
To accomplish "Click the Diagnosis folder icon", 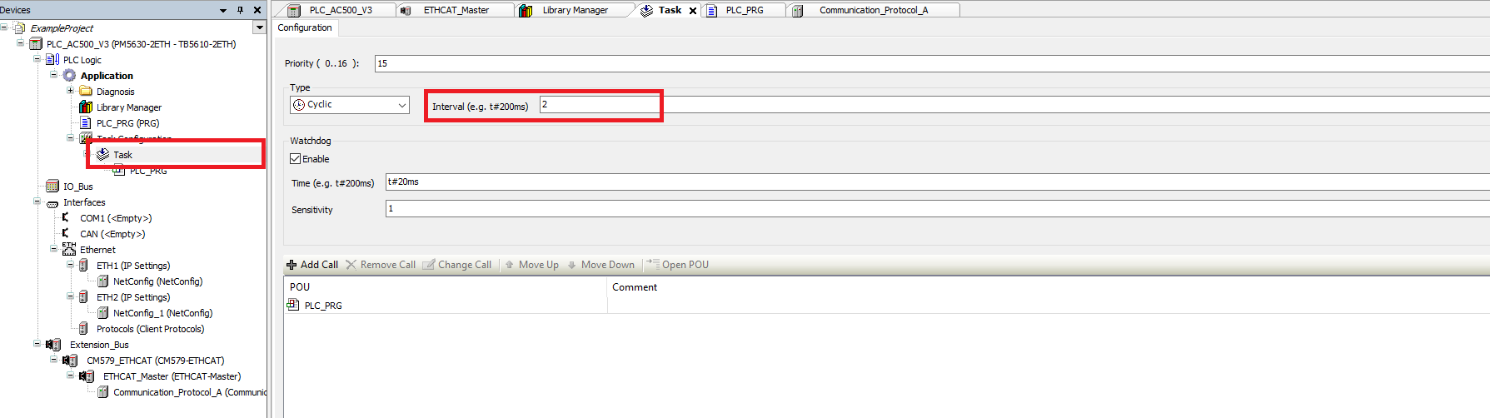I will tap(85, 92).
